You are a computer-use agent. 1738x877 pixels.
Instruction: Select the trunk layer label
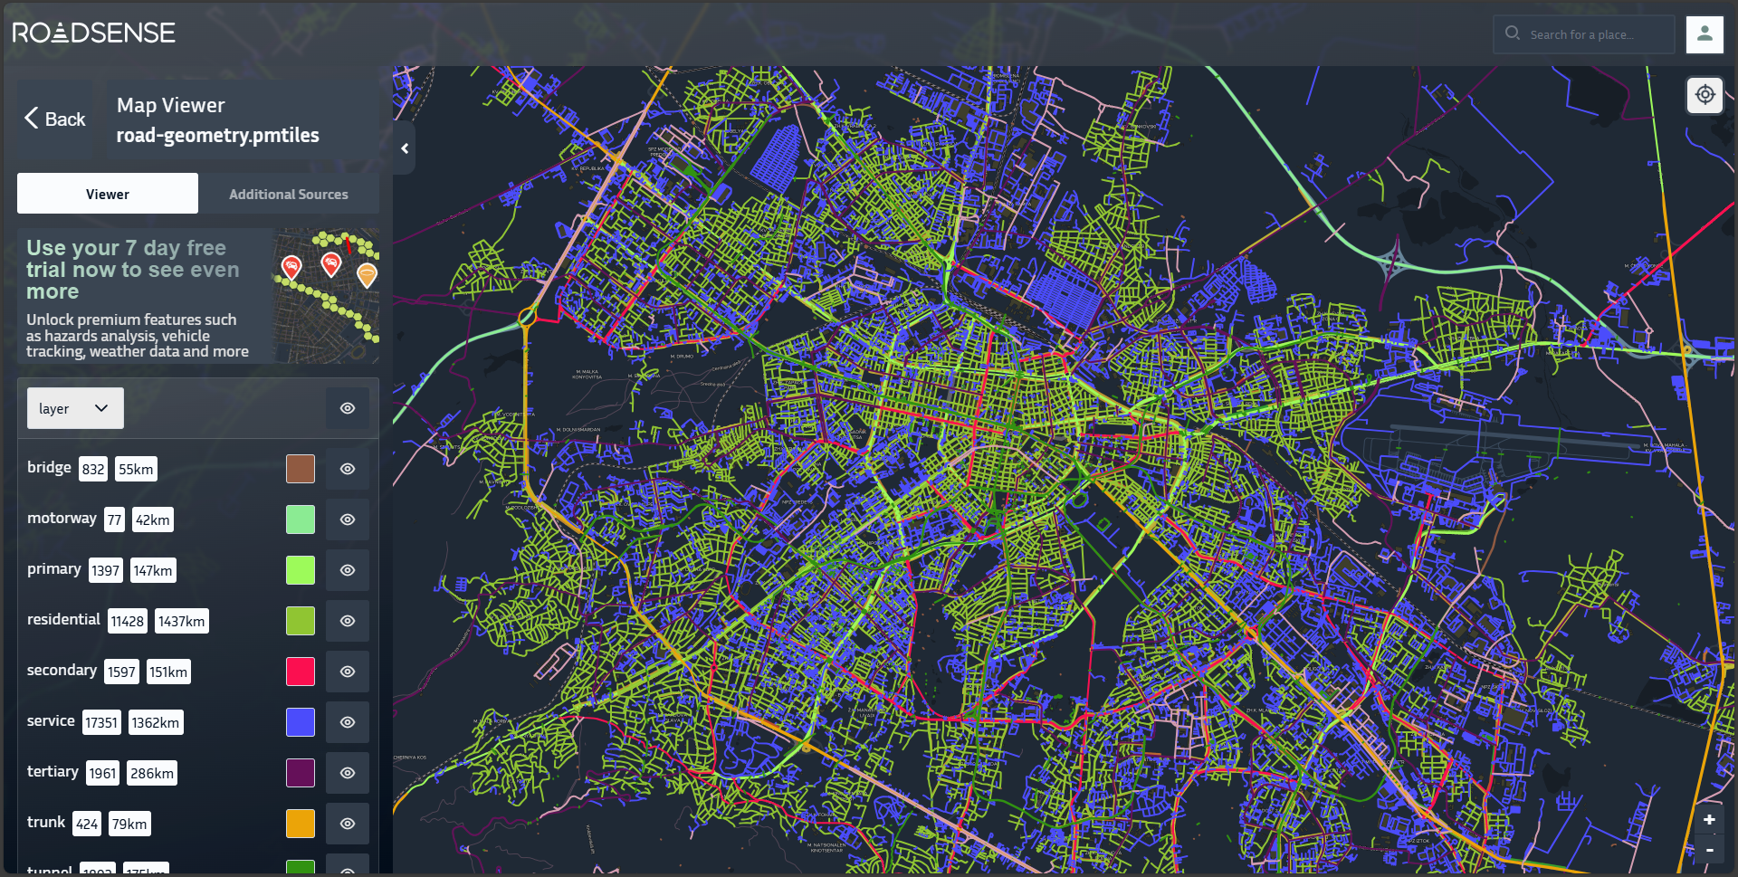(x=46, y=822)
